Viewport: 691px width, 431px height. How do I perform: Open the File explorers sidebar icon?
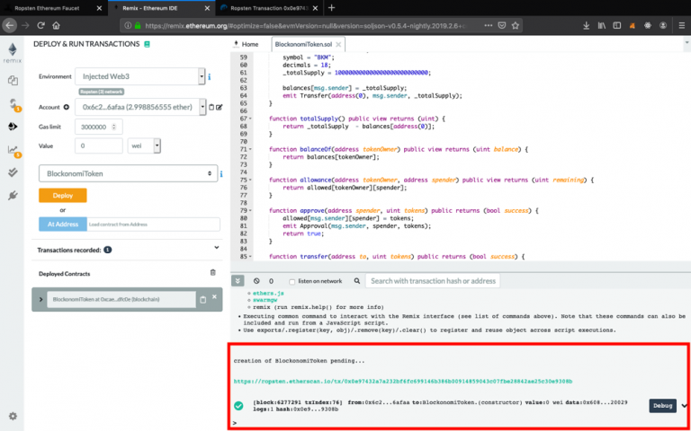13,81
